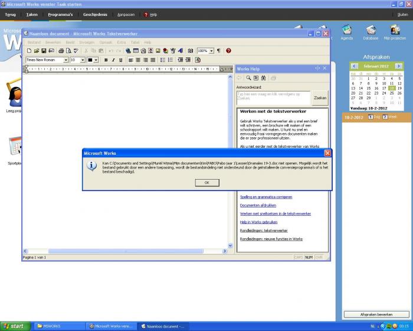Click the Open file folder icon
The height and width of the screenshot is (331, 413).
tap(37, 51)
